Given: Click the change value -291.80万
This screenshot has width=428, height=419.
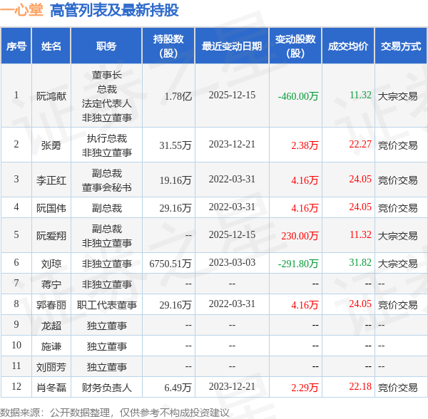Looking at the screenshot, I should [x=298, y=264].
